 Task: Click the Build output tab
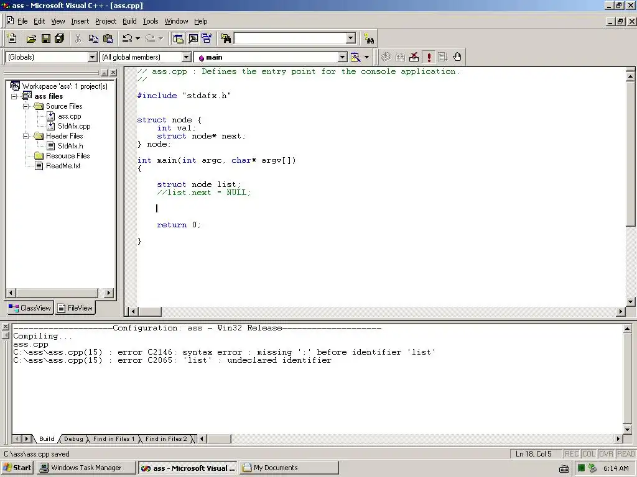[x=47, y=439]
